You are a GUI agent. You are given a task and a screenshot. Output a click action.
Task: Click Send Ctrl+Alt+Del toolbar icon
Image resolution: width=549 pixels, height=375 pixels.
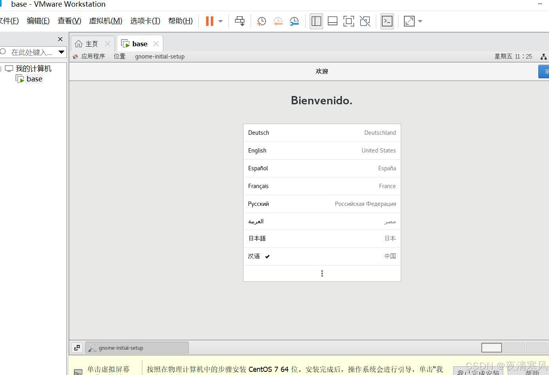(240, 21)
